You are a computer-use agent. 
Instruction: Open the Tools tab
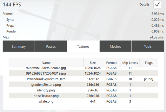click(147, 46)
